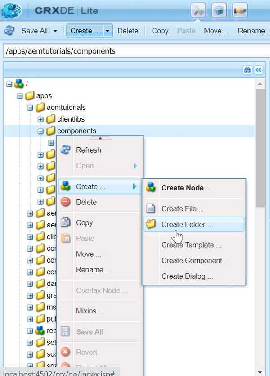Click the refresh icon beside Save All

tap(9, 31)
